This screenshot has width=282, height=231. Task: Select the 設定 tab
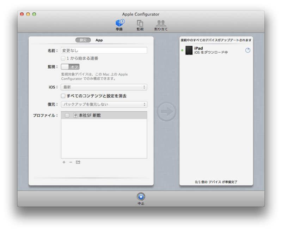point(83,40)
